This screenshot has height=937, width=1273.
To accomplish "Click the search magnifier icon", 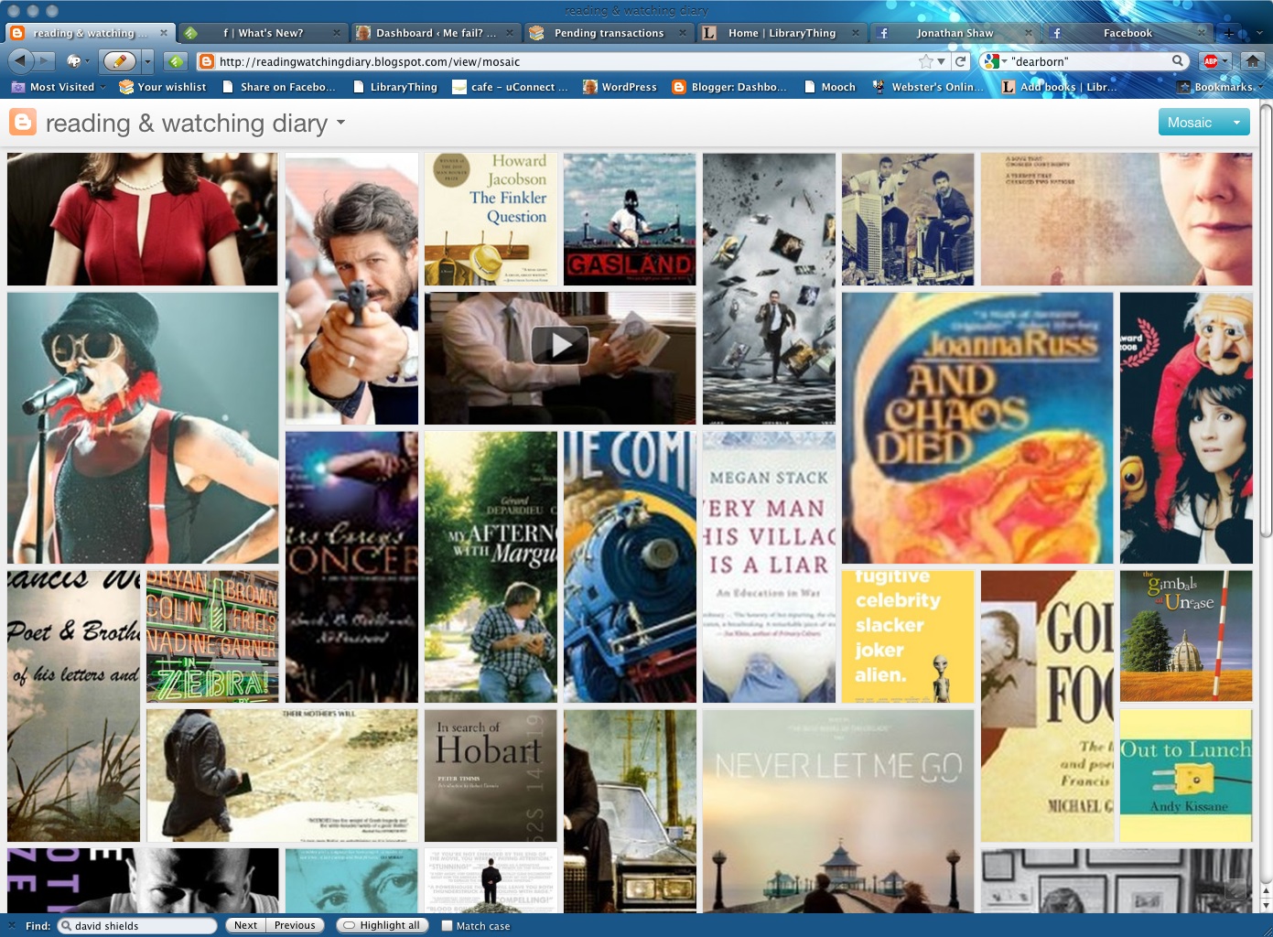I will click(1178, 61).
